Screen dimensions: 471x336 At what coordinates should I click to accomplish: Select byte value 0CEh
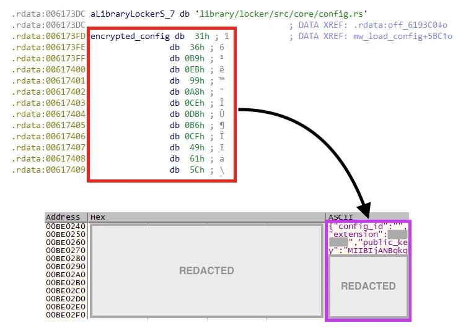(195, 103)
